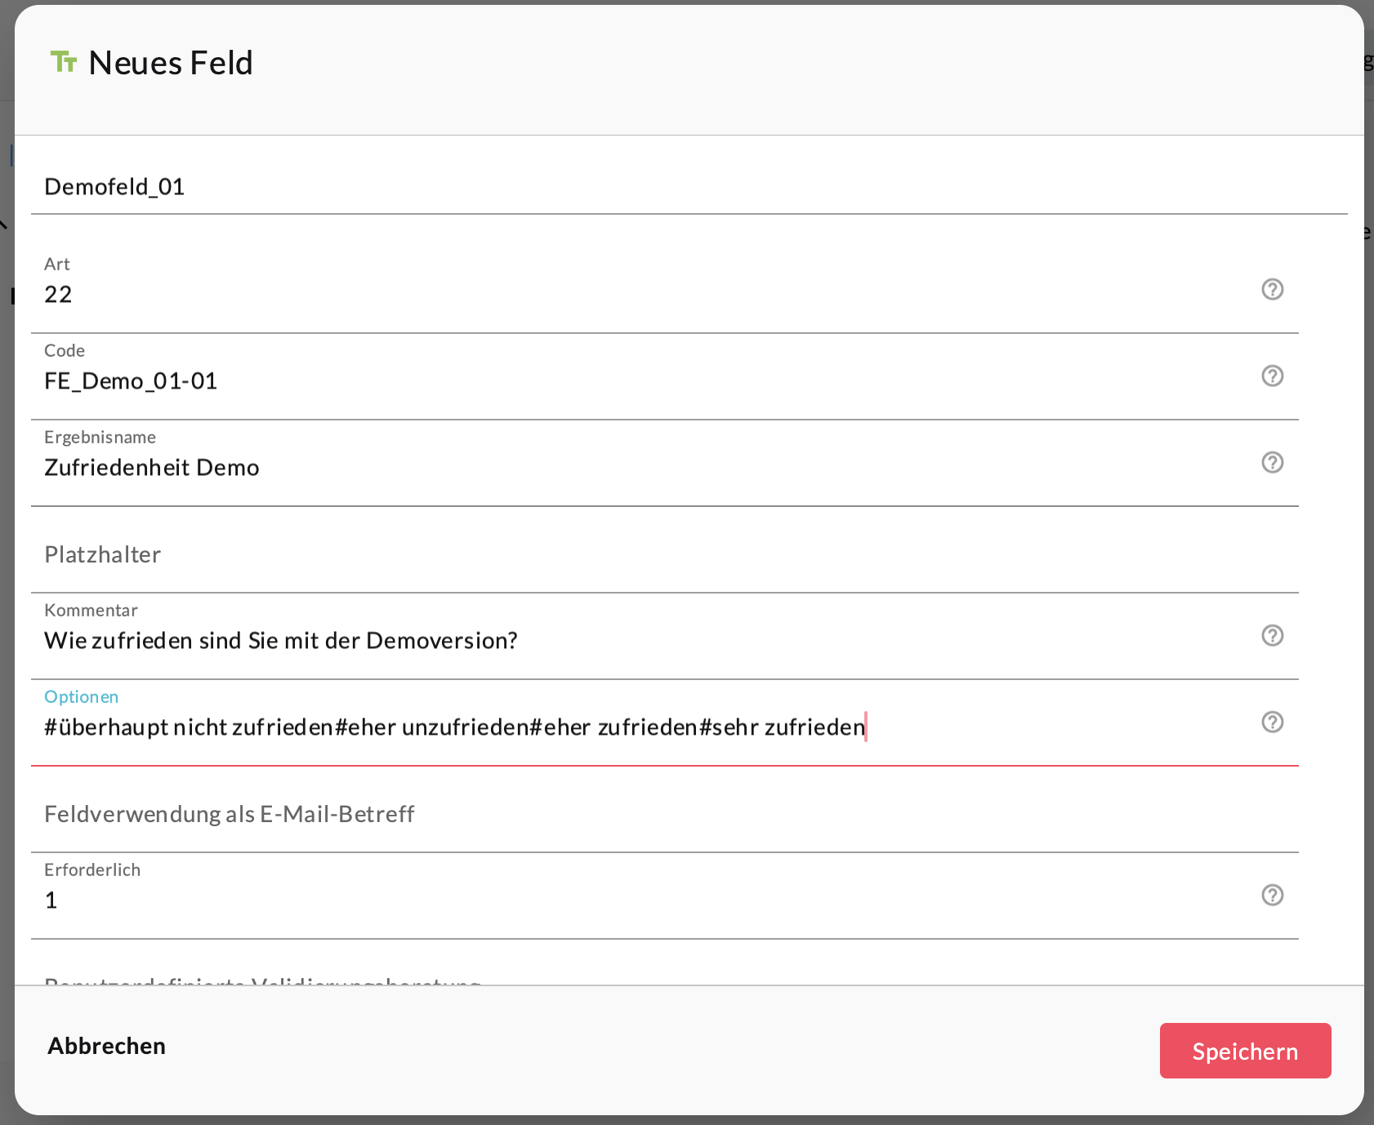The image size is (1374, 1125).
Task: Open the Ergebnisname help icon
Action: pos(1272,462)
